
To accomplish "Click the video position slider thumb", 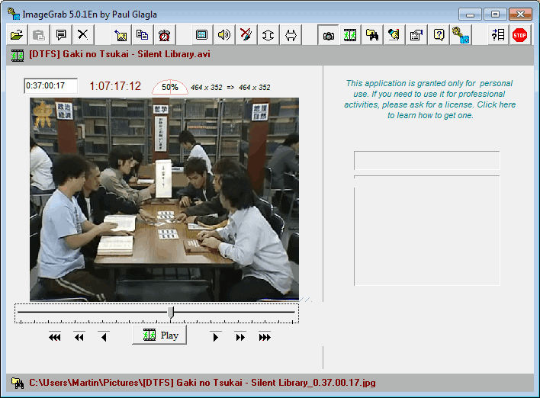I will [171, 313].
